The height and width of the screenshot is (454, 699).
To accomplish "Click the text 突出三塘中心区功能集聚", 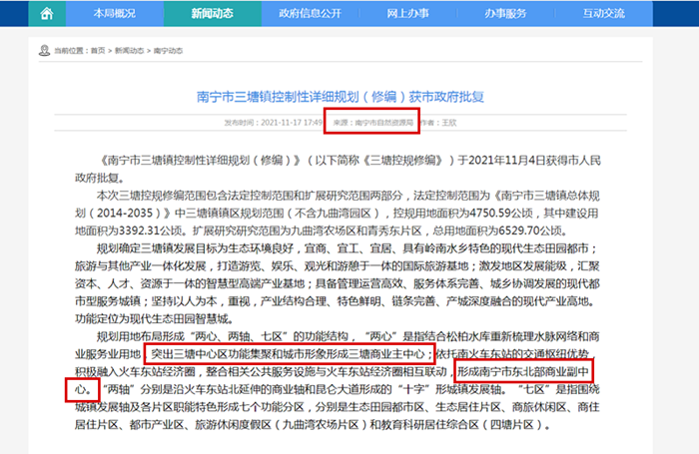I will tap(212, 354).
